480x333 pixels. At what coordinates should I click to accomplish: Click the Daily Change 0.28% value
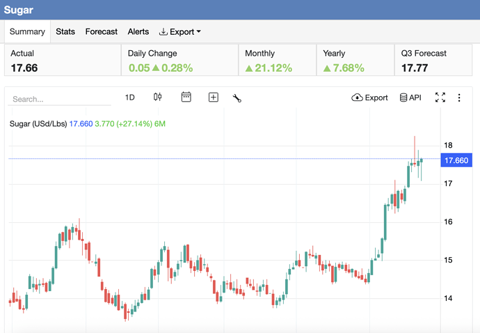coord(177,68)
